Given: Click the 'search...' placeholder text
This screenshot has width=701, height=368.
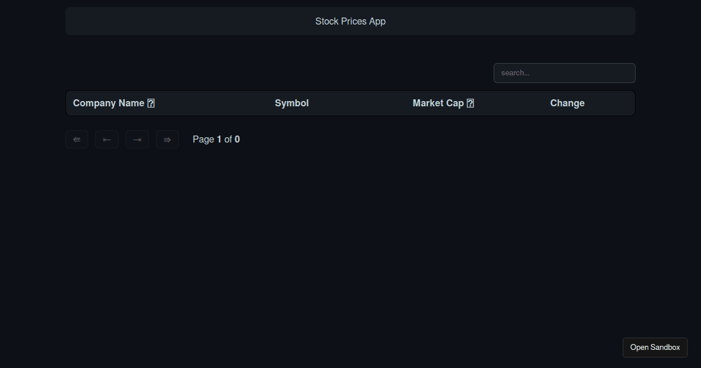Looking at the screenshot, I should [x=515, y=73].
